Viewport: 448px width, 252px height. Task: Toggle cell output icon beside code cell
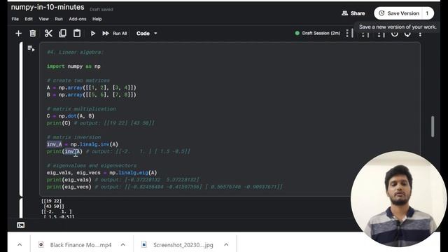coord(31,48)
